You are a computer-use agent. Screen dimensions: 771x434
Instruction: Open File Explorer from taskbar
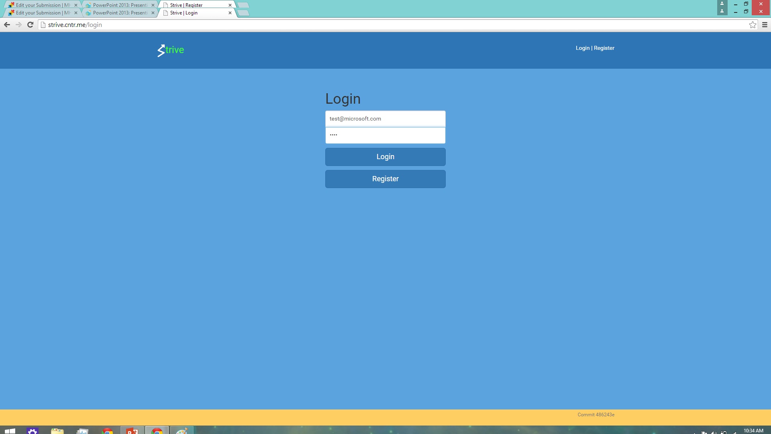coord(57,431)
